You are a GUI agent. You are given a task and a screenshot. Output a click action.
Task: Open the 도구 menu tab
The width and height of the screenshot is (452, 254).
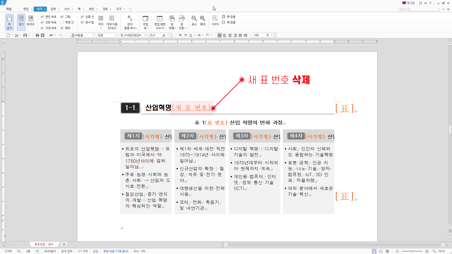point(119,9)
